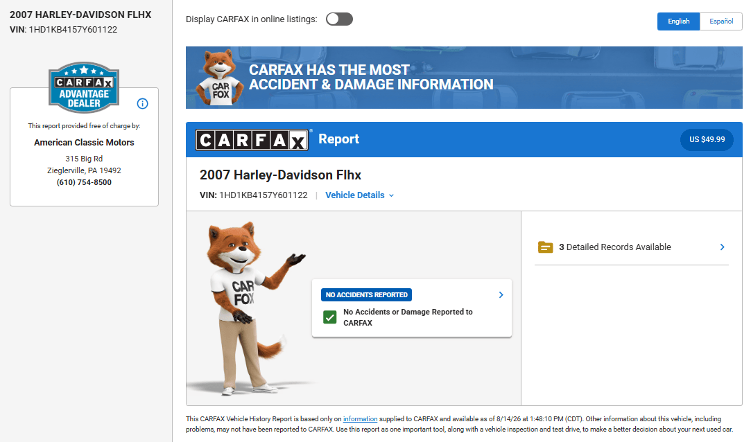The image size is (751, 442).
Task: Click American Classic Motors dealer name
Action: [84, 143]
